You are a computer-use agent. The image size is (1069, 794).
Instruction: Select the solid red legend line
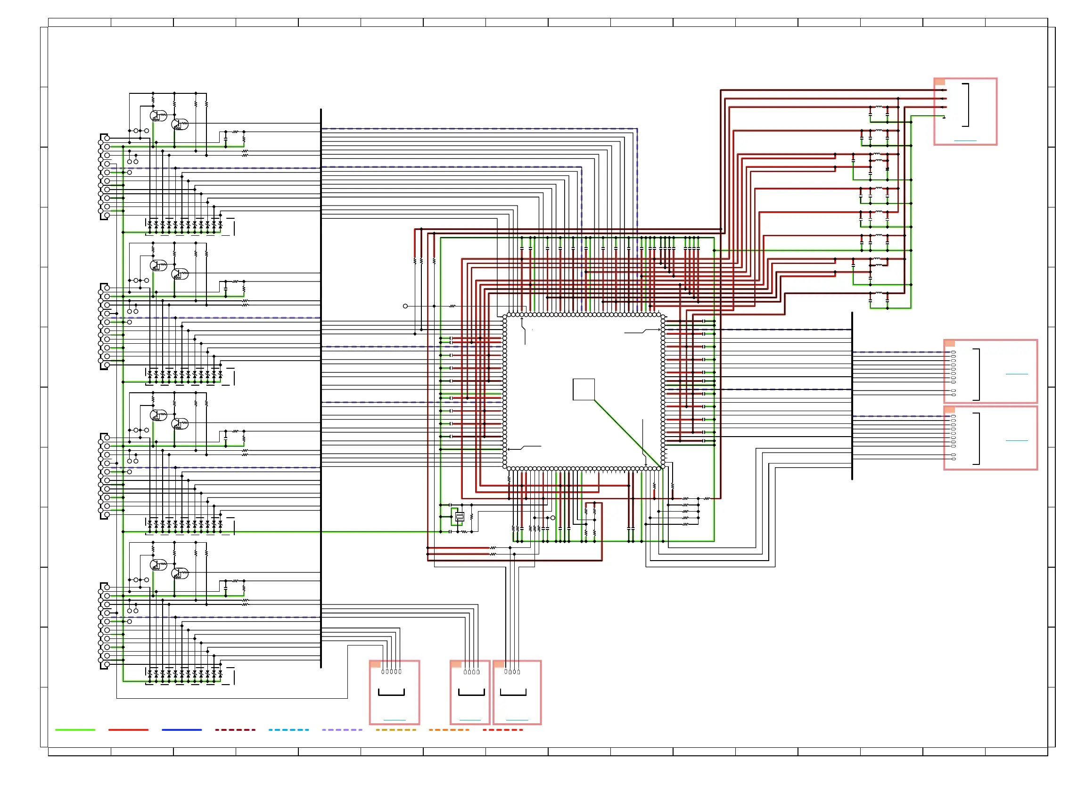click(x=128, y=729)
